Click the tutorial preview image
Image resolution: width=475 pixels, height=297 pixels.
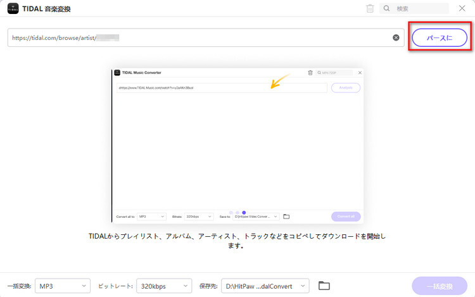[237, 146]
